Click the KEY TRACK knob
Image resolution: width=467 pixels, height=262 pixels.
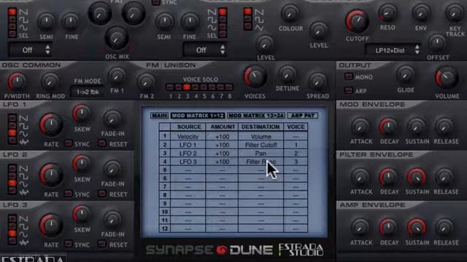(x=455, y=13)
